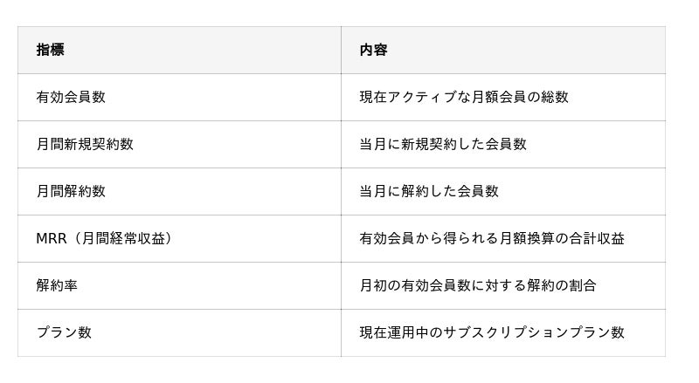Click the word アクティブ in the first description

click(422, 97)
